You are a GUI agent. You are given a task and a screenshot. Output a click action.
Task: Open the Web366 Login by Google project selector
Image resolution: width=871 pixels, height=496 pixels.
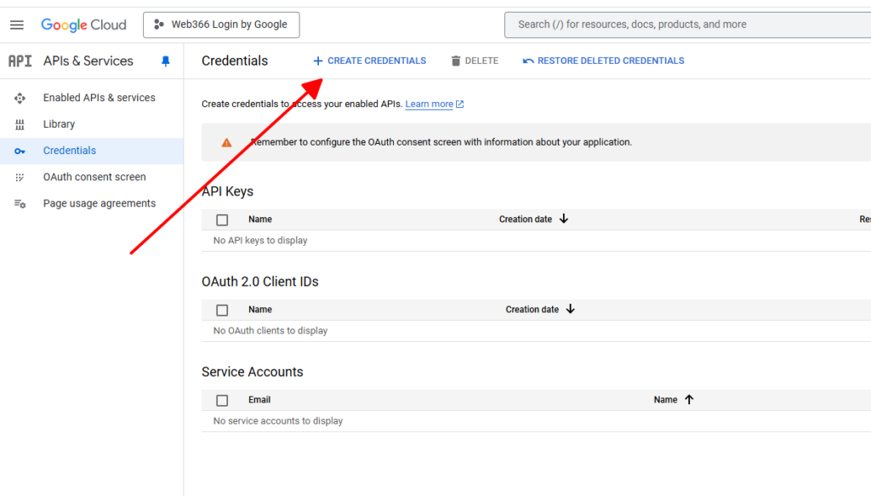click(221, 25)
